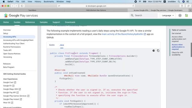Click external link icon beside Google Fit
192x108 pixels.
(13, 86)
